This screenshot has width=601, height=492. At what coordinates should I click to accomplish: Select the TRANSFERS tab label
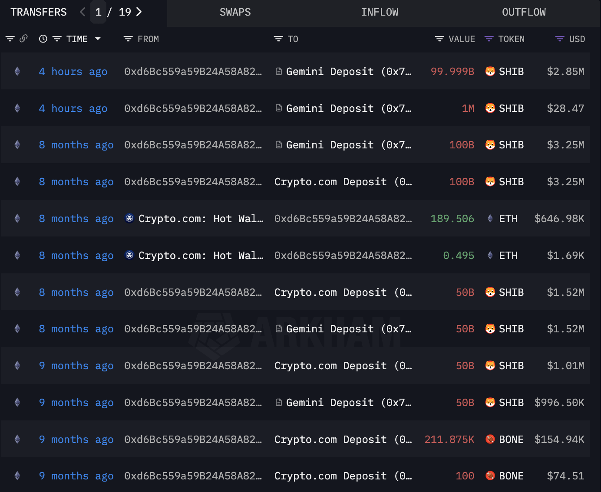coord(39,12)
